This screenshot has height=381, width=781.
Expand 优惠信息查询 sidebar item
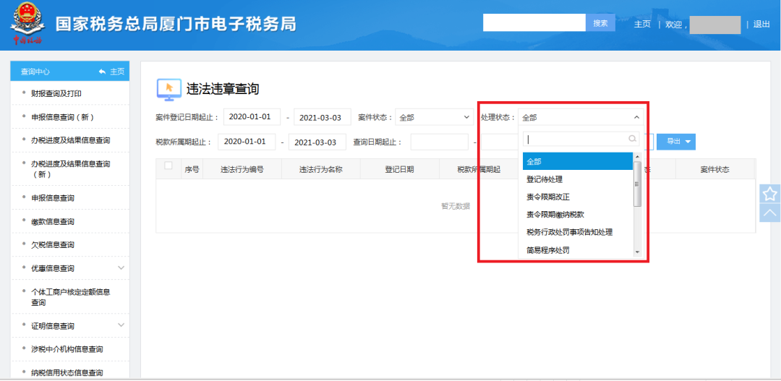click(x=121, y=268)
